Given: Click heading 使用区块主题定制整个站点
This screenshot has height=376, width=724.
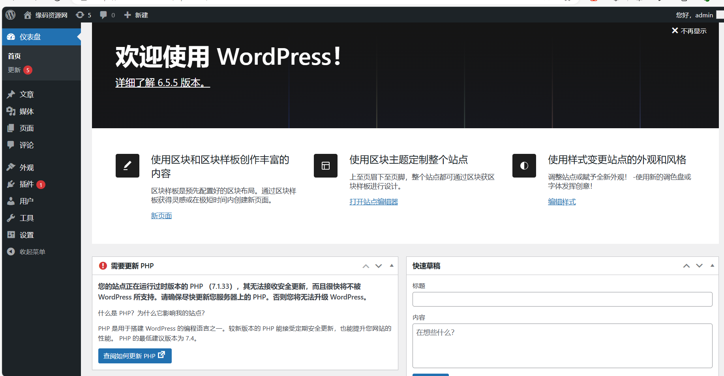Looking at the screenshot, I should [409, 160].
